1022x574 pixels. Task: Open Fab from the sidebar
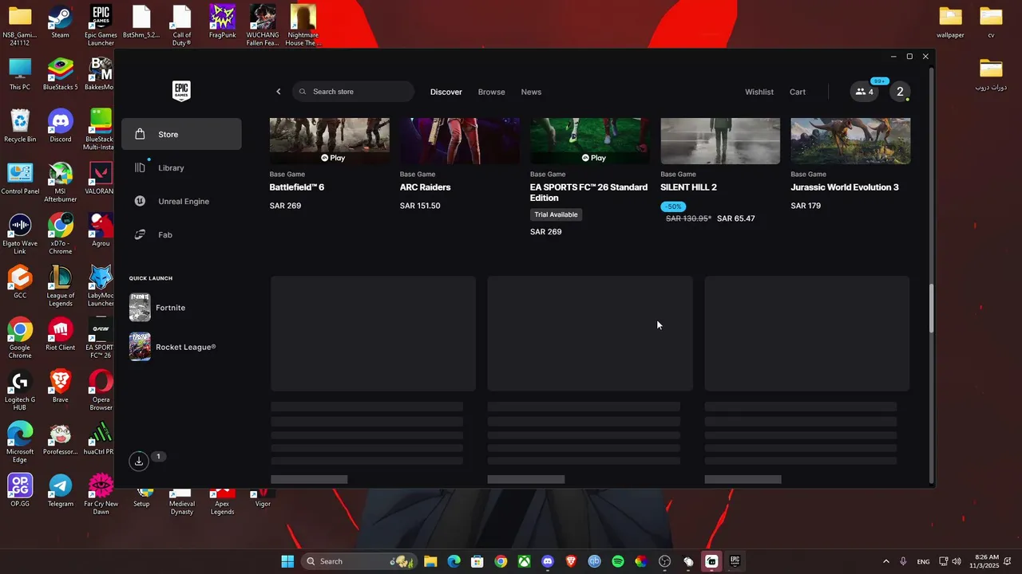[181, 234]
